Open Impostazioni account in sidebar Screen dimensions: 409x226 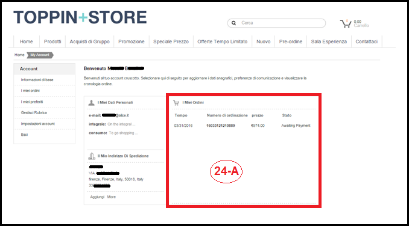38,124
